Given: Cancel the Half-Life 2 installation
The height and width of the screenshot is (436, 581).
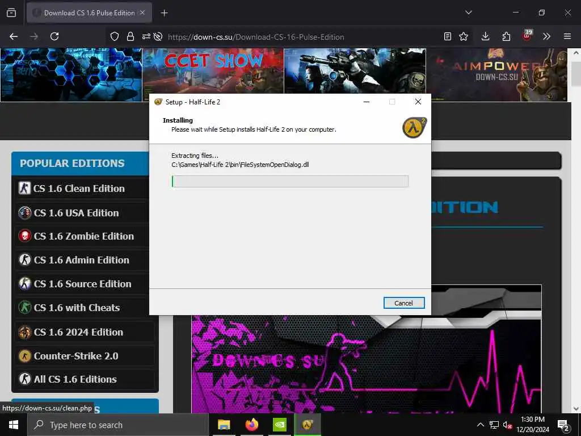Looking at the screenshot, I should 404,303.
